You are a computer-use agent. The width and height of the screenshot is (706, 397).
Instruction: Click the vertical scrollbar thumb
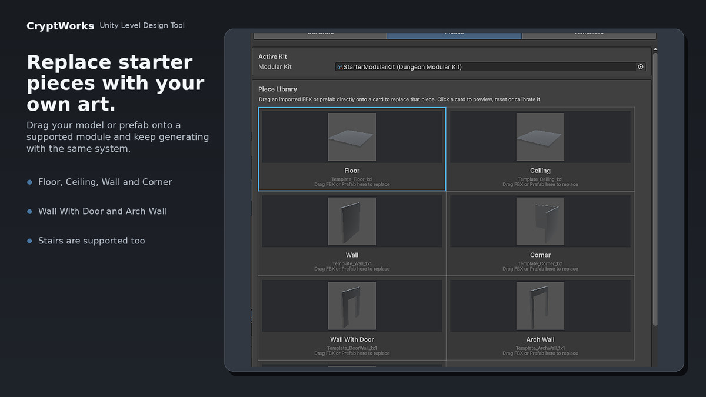pyautogui.click(x=655, y=188)
